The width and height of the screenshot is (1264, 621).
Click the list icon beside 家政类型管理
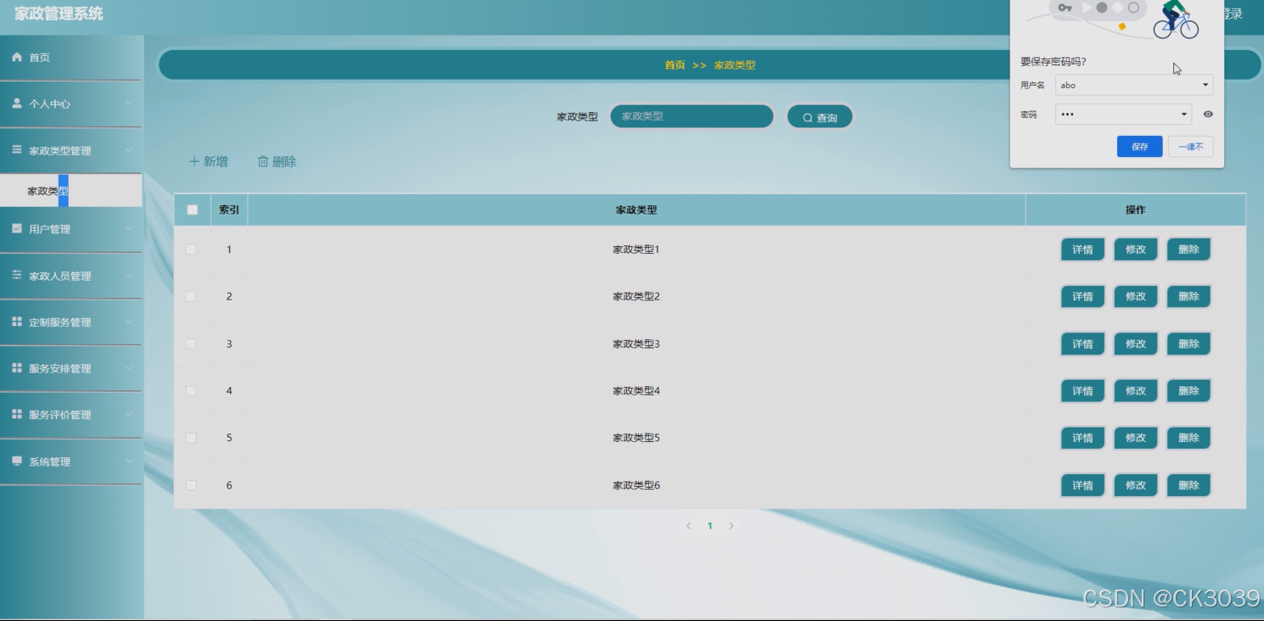(17, 150)
